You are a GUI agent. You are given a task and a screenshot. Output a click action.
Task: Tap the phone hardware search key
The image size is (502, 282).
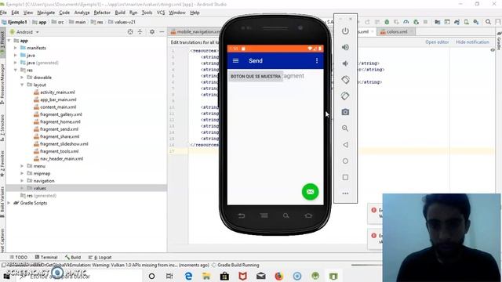point(286,216)
